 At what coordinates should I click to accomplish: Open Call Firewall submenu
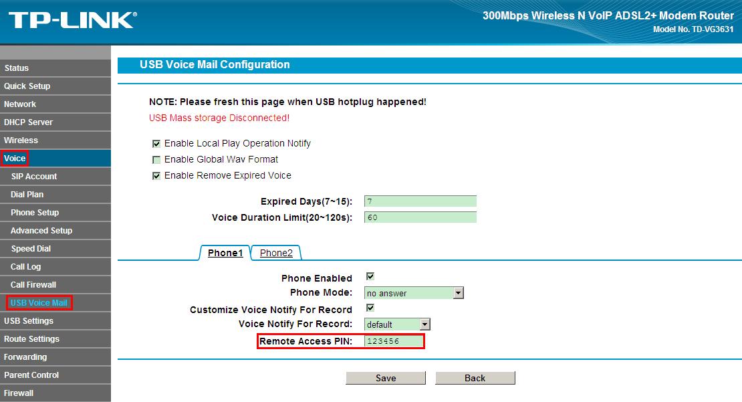click(55, 284)
